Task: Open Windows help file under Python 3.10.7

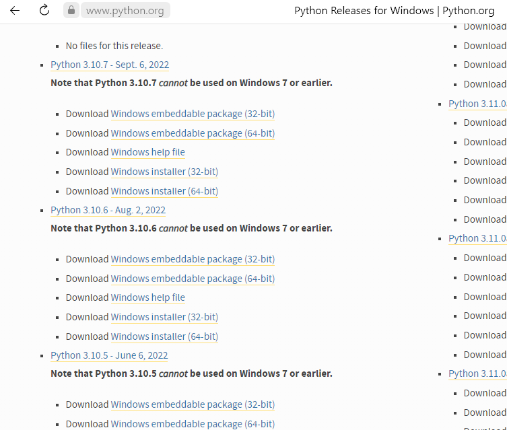Action: tap(147, 152)
